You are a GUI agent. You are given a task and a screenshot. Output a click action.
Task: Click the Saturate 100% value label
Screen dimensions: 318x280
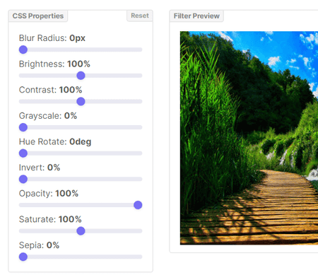(x=70, y=219)
